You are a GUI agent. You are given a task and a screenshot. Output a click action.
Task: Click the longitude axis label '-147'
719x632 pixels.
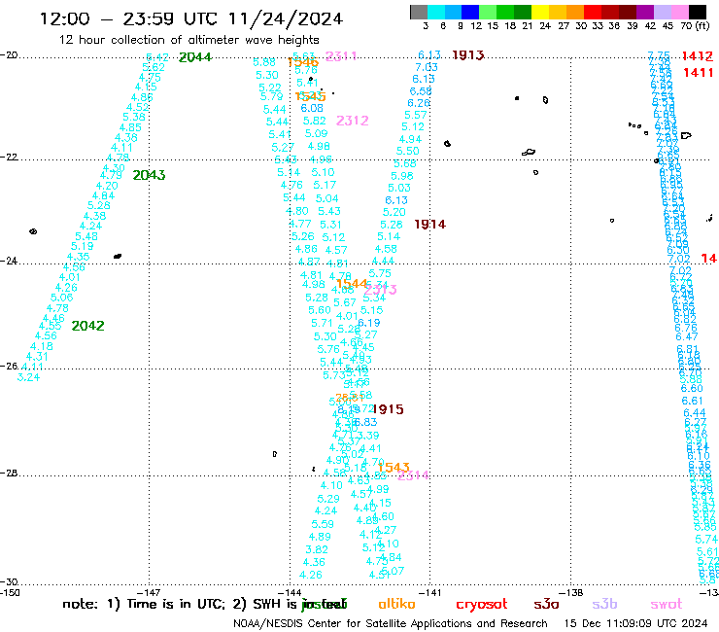150,592
